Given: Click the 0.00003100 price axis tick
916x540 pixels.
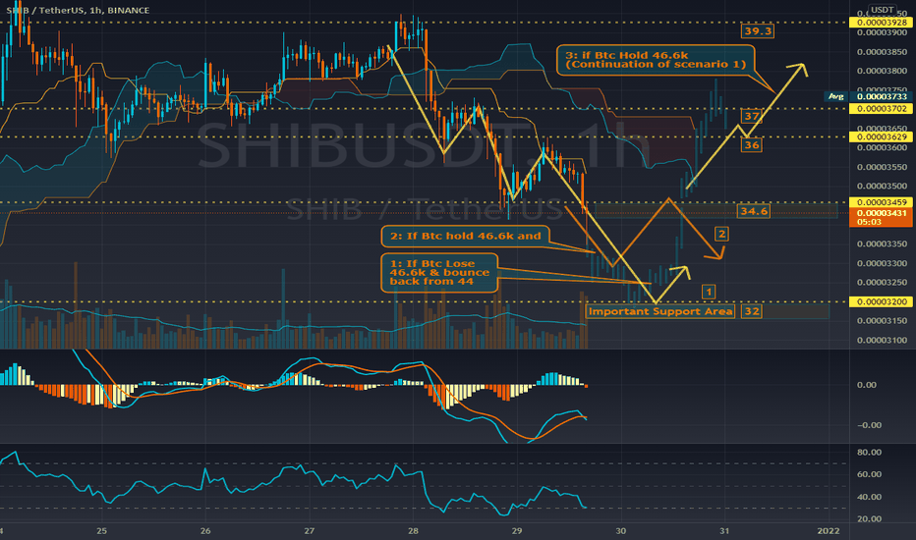Looking at the screenshot, I should coord(883,340).
